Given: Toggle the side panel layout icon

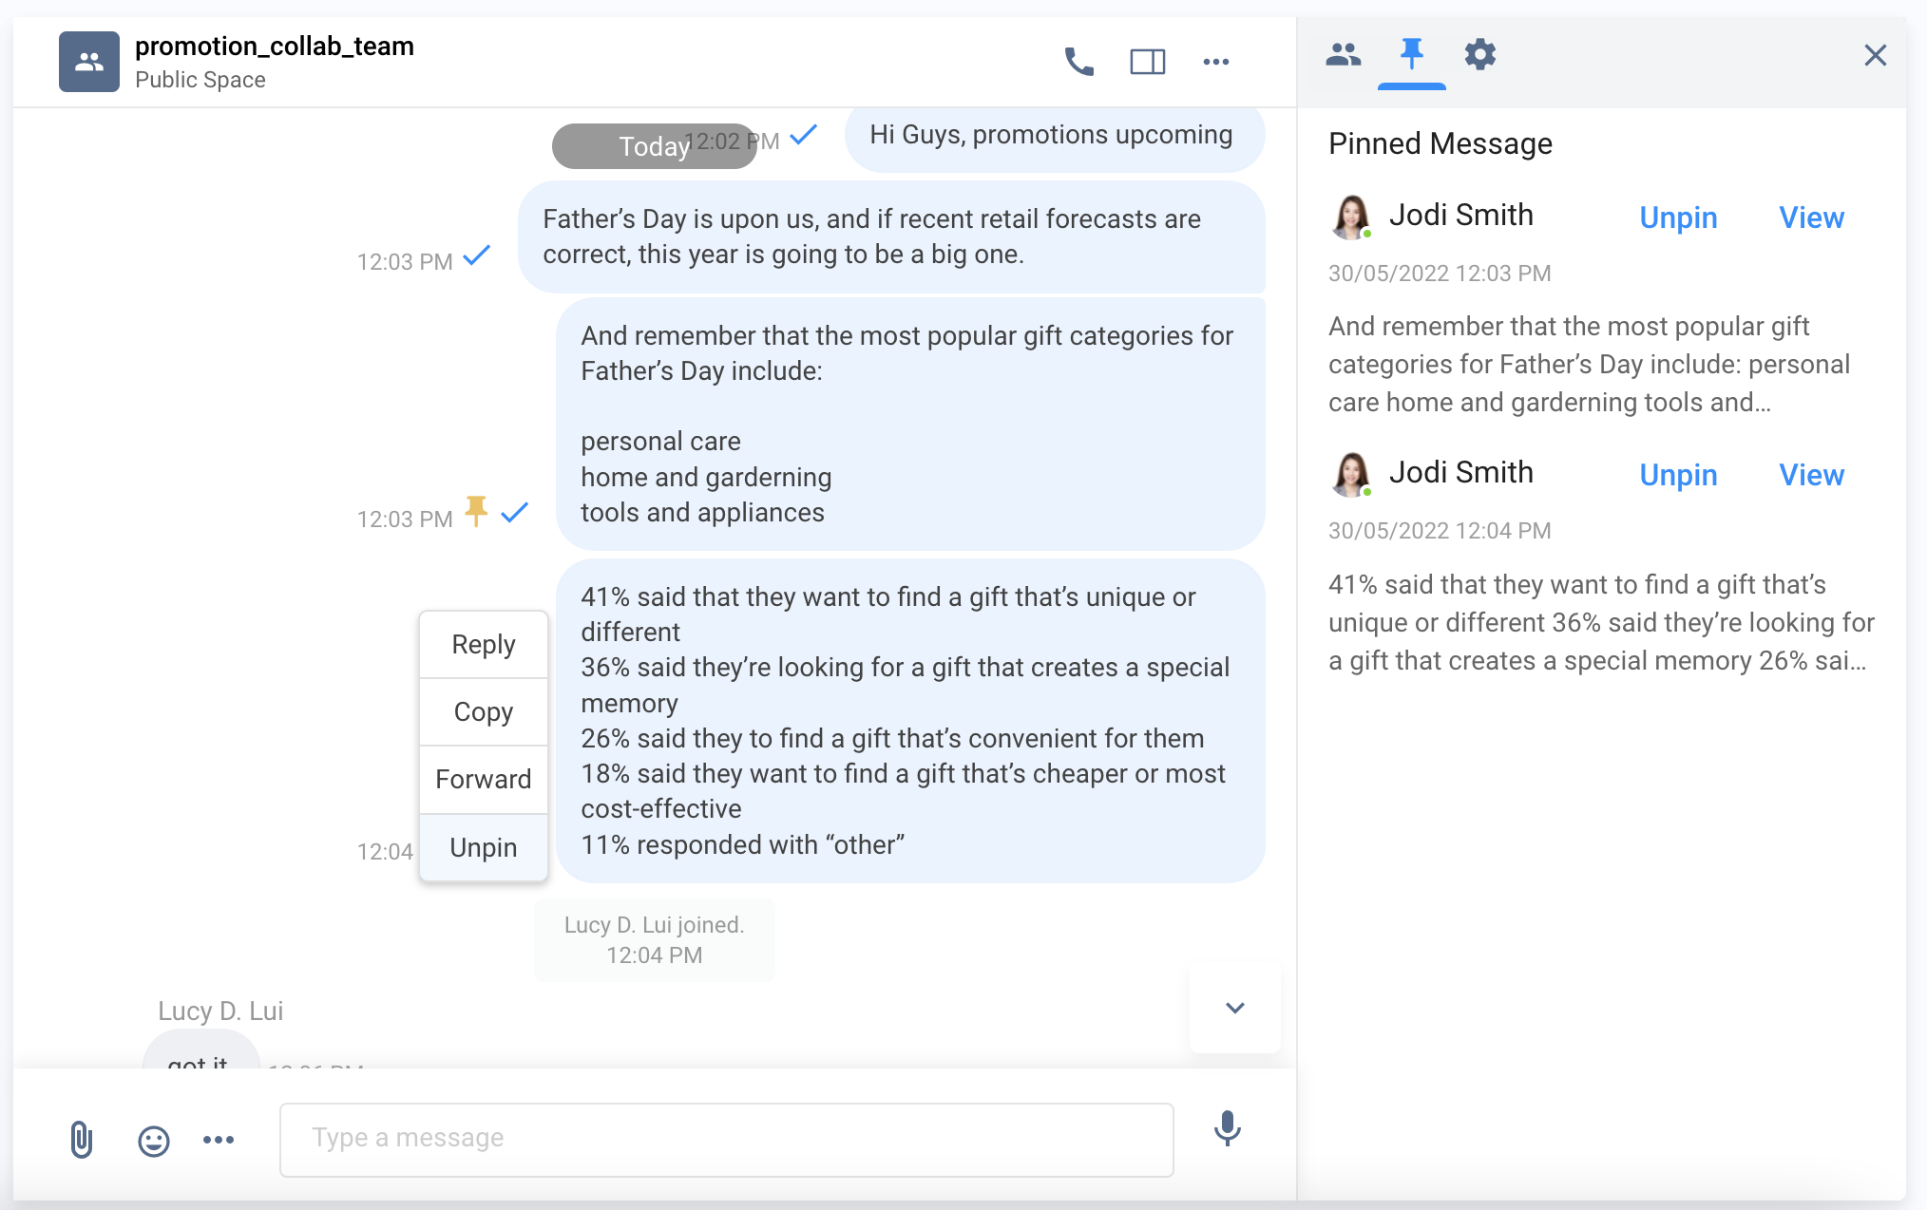Looking at the screenshot, I should (1147, 62).
